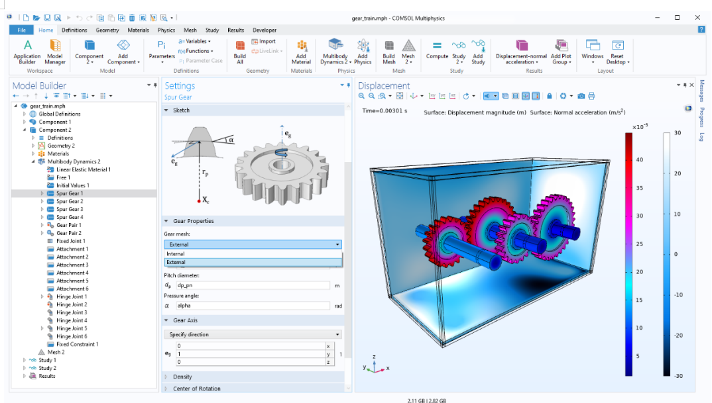This screenshot has height=403, width=712.
Task: Click the blue acceleration color legend
Action: tap(667, 254)
